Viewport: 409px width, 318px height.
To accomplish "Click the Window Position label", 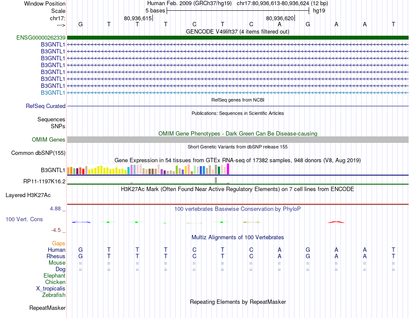I will click(45, 3).
